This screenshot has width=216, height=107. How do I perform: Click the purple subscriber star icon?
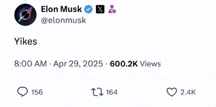point(112,9)
